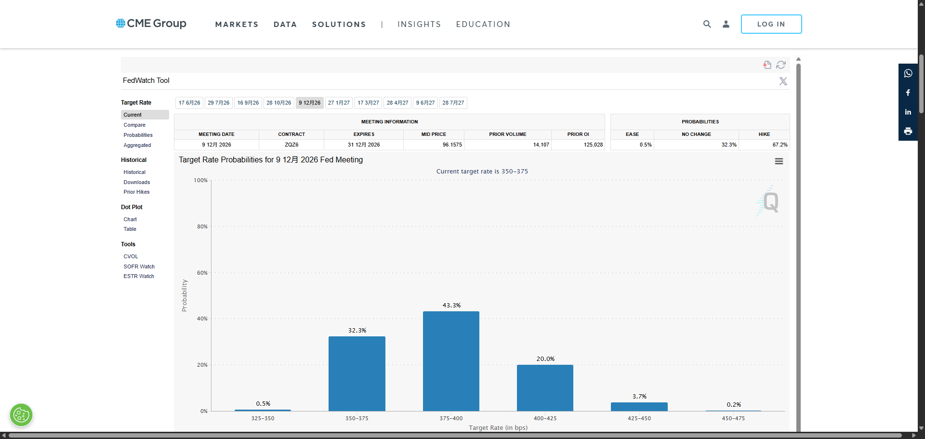This screenshot has height=439, width=925.
Task: Open cookie preferences button
Action: coord(21,415)
